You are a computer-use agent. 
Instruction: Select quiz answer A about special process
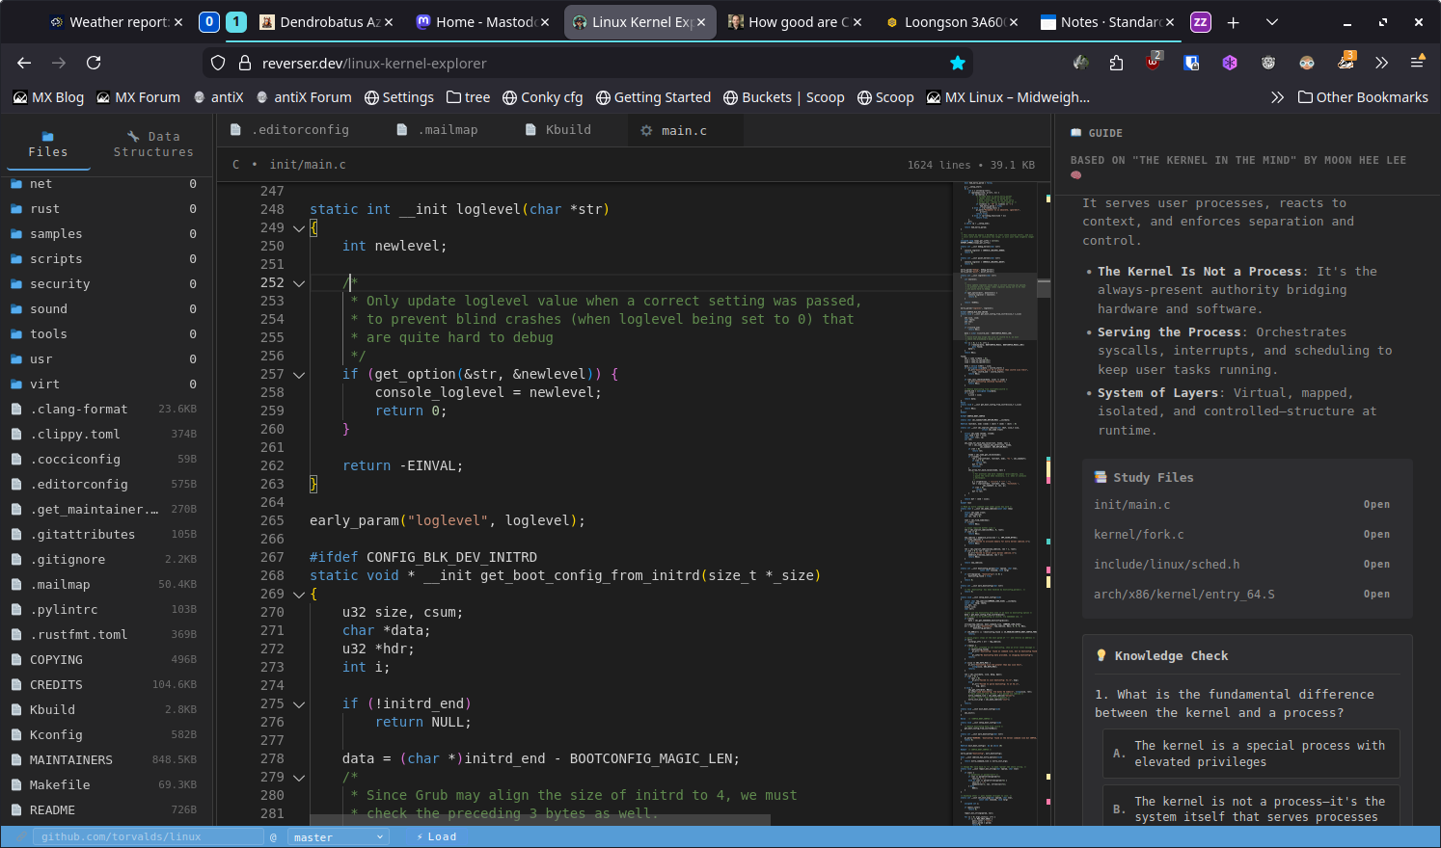pyautogui.click(x=1250, y=754)
